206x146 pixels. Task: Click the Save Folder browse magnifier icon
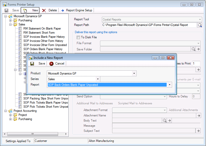pyautogui.click(x=193, y=49)
